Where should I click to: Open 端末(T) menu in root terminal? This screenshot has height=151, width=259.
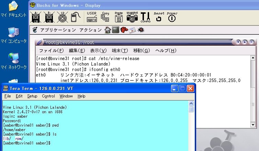pyautogui.click(x=120, y=50)
